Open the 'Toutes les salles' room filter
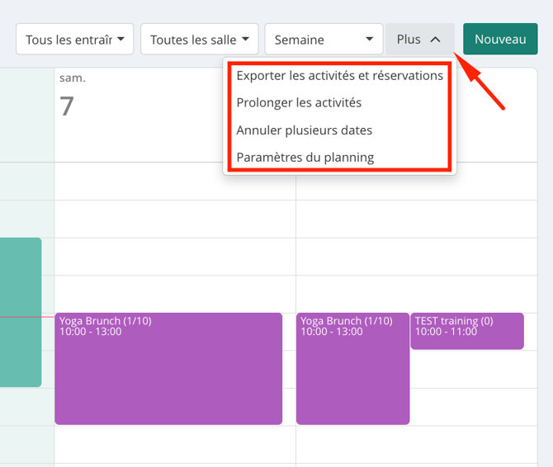This screenshot has width=553, height=467. point(199,39)
